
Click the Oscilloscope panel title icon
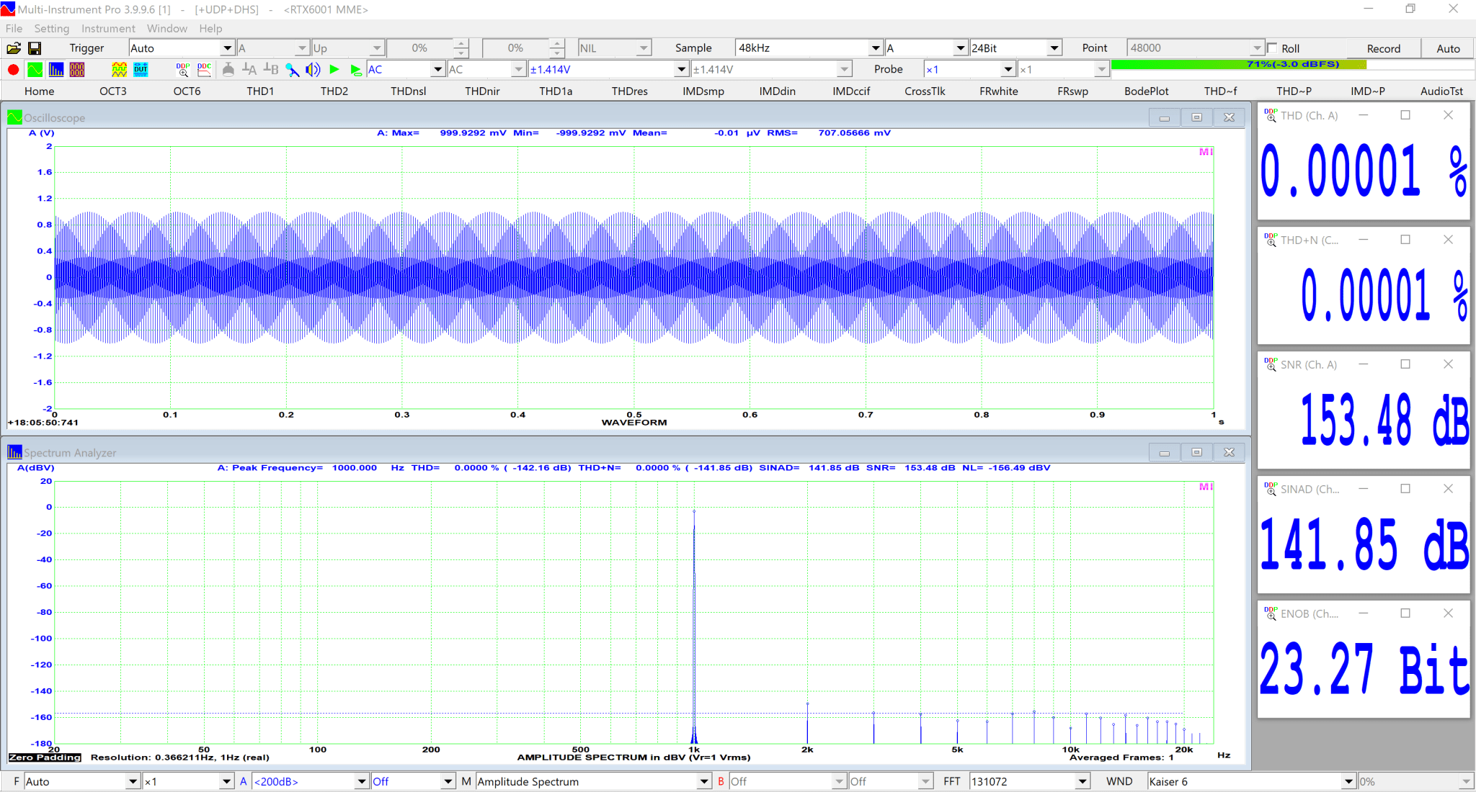pos(14,117)
